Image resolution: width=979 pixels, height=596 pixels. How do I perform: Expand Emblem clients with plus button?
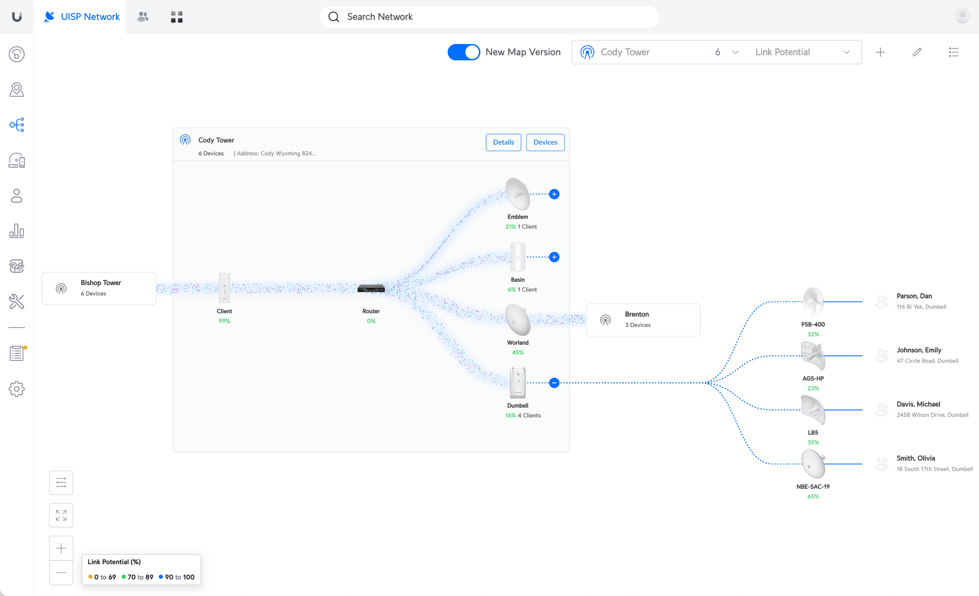click(554, 194)
